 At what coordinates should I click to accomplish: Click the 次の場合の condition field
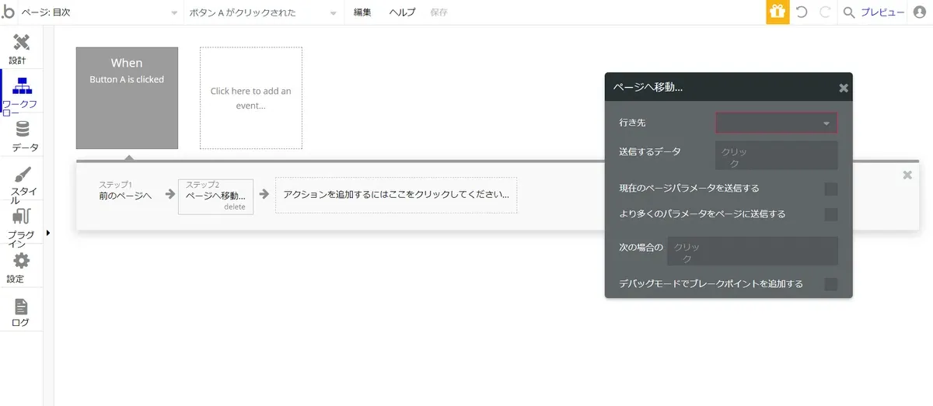(753, 252)
